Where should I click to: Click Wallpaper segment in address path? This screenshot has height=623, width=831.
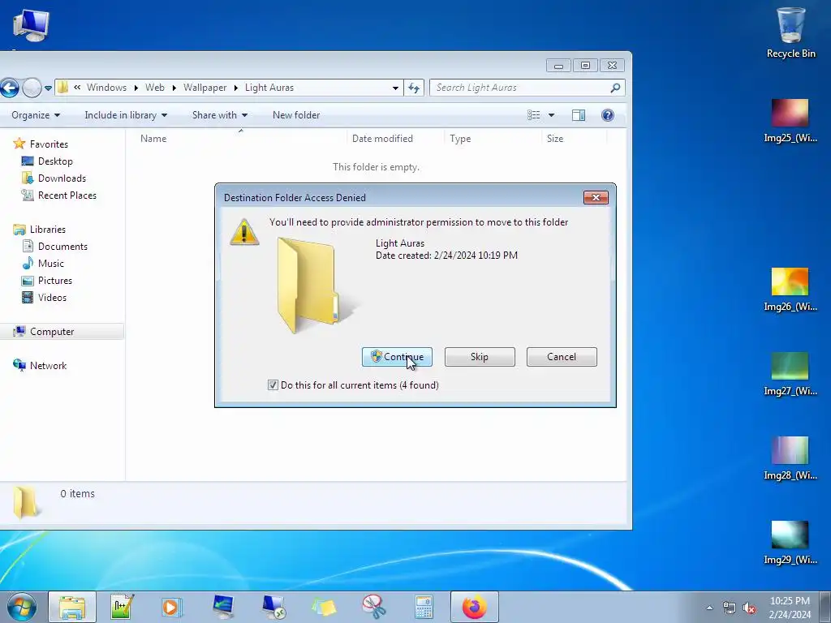pos(205,88)
